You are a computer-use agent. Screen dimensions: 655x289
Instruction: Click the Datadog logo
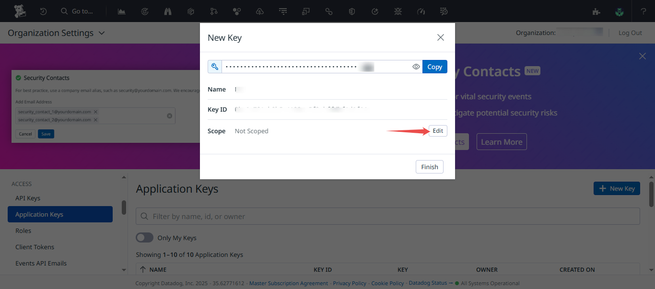[20, 11]
